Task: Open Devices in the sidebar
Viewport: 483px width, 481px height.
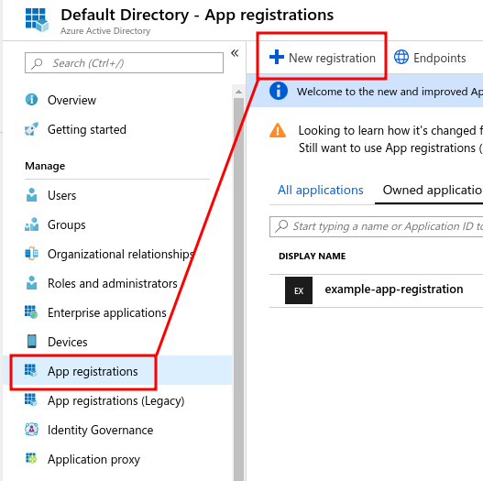Action: (68, 342)
